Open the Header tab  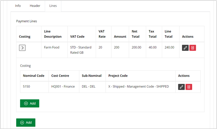coord(35,6)
